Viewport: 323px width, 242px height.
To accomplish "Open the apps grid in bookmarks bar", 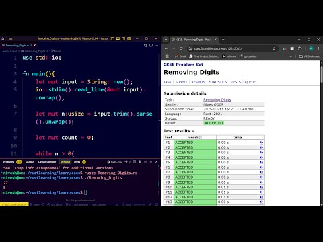I will 167,56.
